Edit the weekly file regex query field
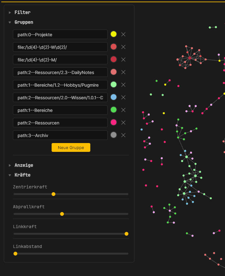This screenshot has width=225, height=276. tap(60, 47)
